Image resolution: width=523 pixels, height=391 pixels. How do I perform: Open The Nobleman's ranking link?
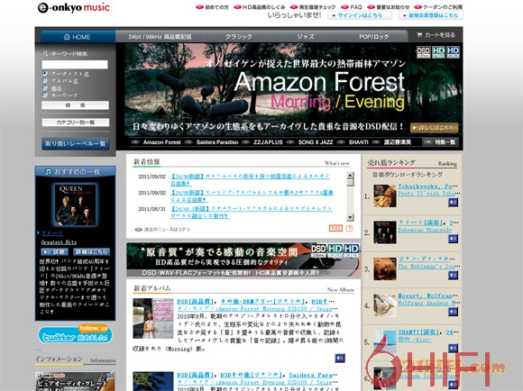click(x=427, y=267)
